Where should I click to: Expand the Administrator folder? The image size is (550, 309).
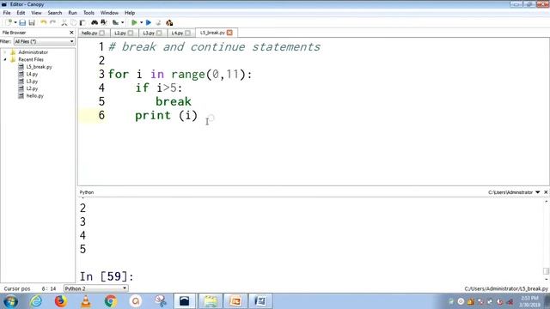pyautogui.click(x=5, y=52)
